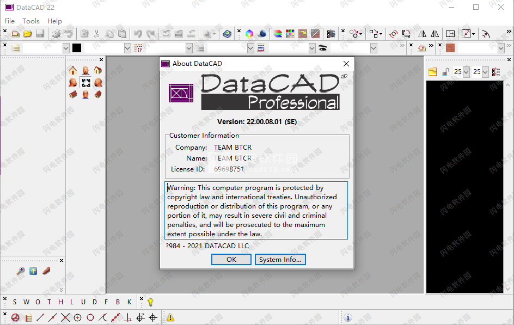Viewport: 514px width, 325px height.
Task: Click the color cube shading icon
Action: point(249,34)
